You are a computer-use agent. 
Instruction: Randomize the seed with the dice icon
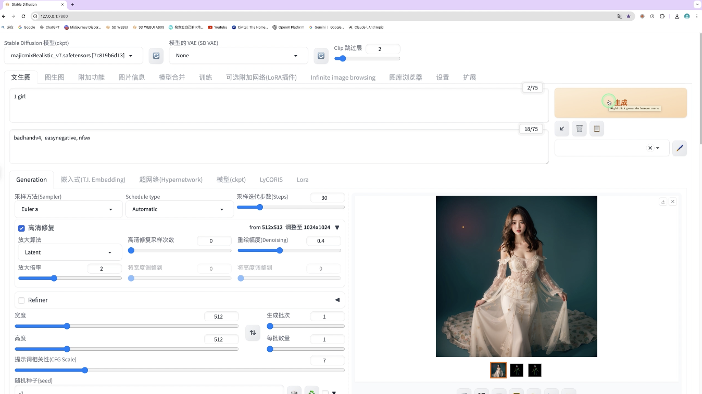(x=294, y=391)
